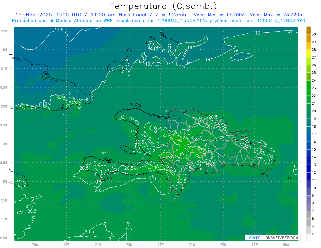
Task: Click the '75W' longitude axis label
Action: pyautogui.click(x=66, y=244)
